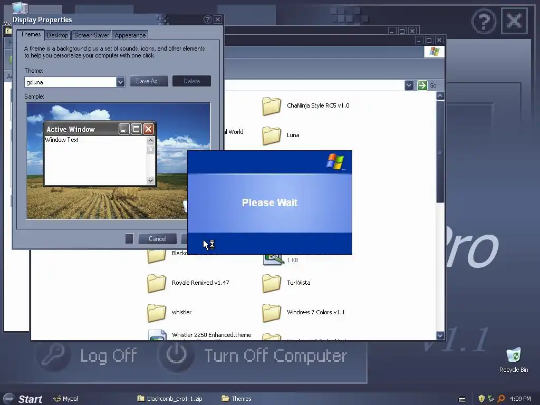Switch to the Desktop tab
This screenshot has height=405, width=540.
(x=57, y=35)
